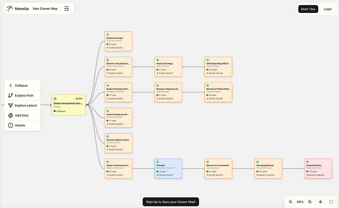Click the Explore Path branch icon
Screen dimensions: 339x208
tap(10, 95)
